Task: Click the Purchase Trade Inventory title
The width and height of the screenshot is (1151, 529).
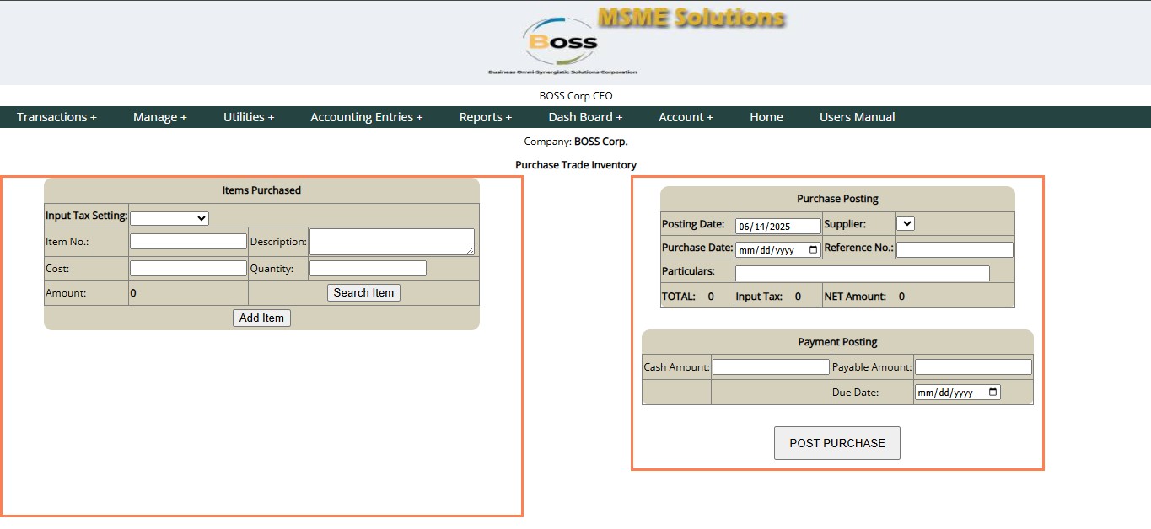Action: [576, 165]
